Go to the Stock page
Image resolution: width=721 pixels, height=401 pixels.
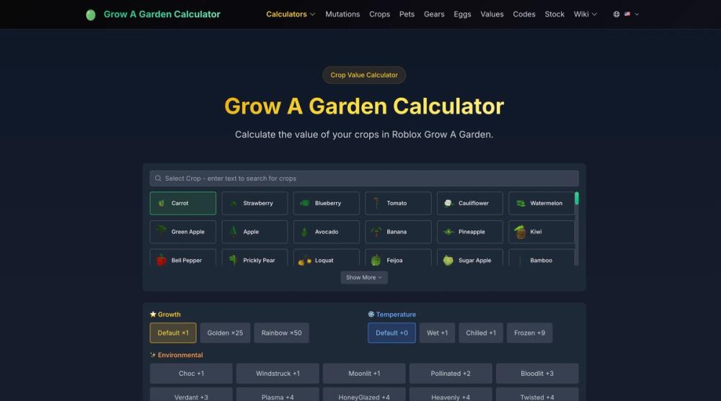(554, 14)
